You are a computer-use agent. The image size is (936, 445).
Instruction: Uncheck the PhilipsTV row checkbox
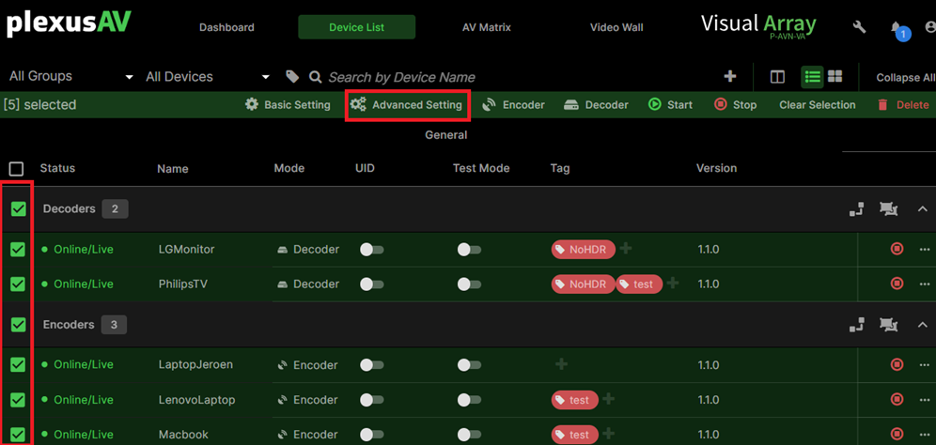coord(19,284)
